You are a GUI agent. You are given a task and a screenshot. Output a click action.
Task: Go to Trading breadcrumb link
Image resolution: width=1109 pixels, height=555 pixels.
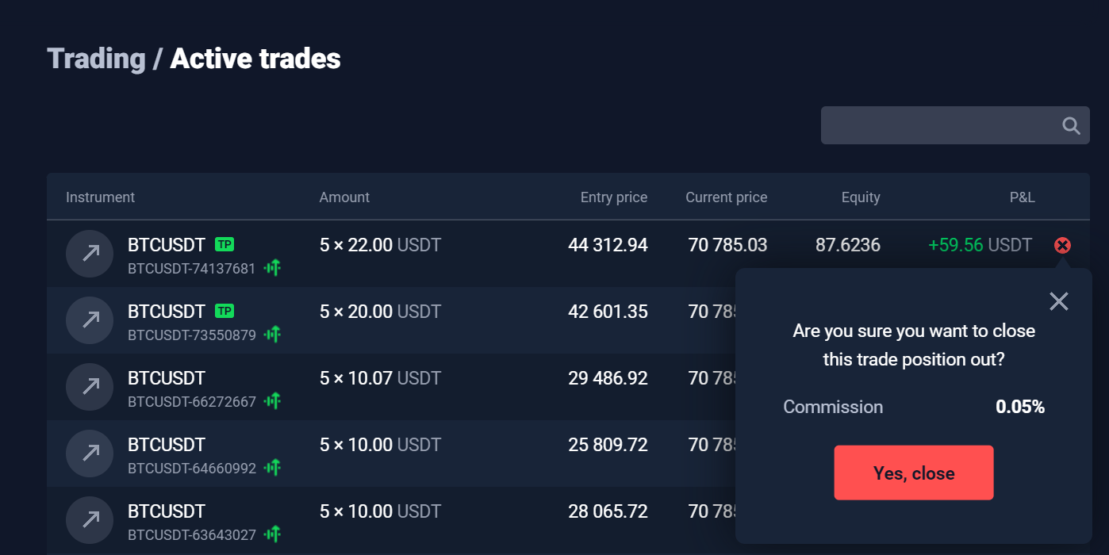tap(96, 59)
